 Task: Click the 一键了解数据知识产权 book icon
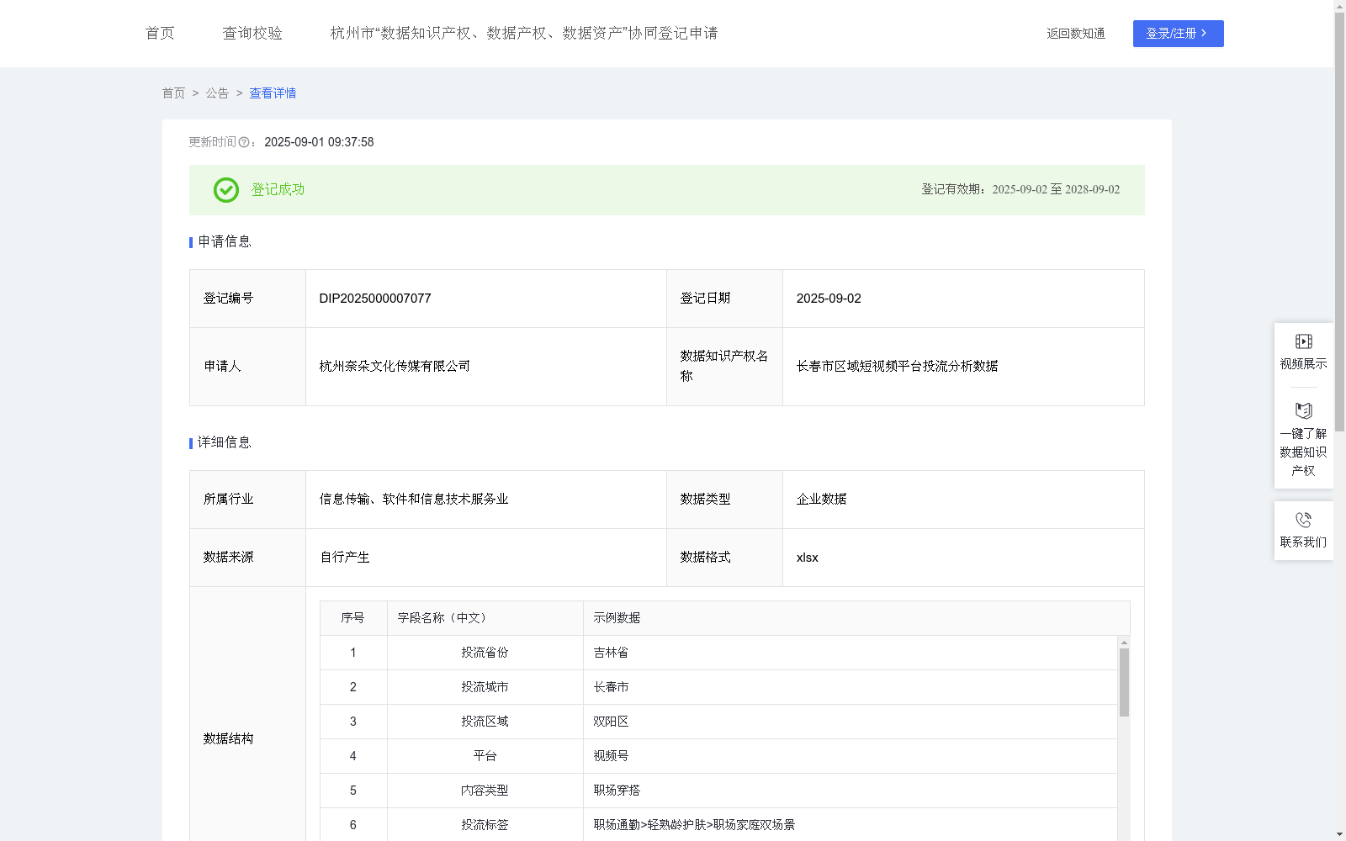click(1303, 410)
